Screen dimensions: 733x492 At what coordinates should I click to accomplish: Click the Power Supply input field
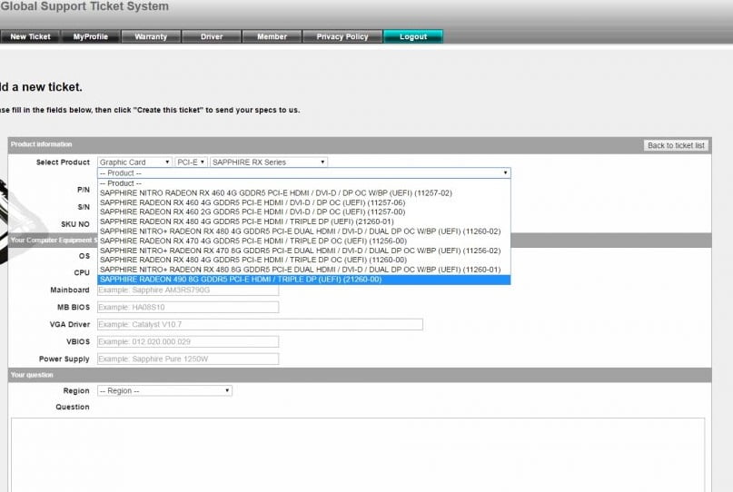click(x=187, y=359)
